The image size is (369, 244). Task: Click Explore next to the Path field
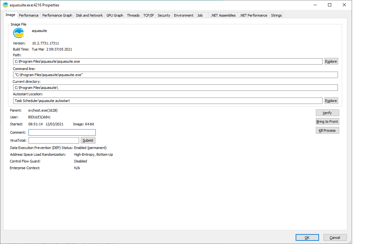click(x=331, y=61)
